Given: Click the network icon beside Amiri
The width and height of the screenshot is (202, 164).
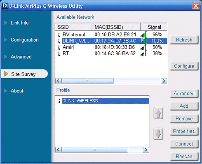Looking at the screenshot, I should click(59, 47).
